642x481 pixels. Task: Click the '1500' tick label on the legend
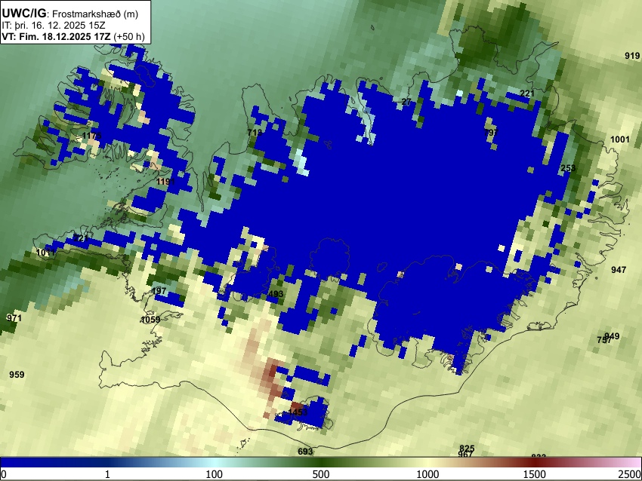[x=535, y=474]
